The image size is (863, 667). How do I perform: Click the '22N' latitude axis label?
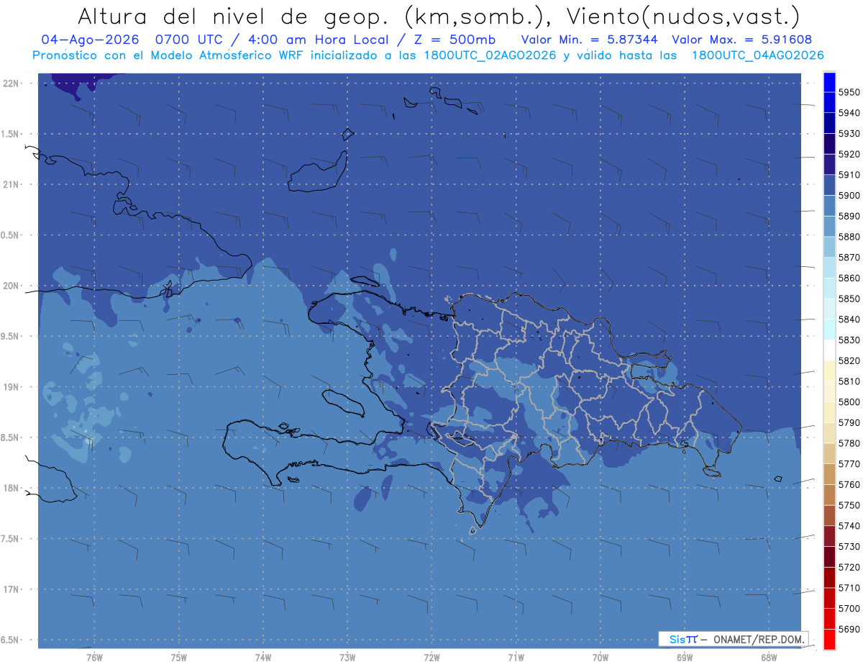click(11, 83)
